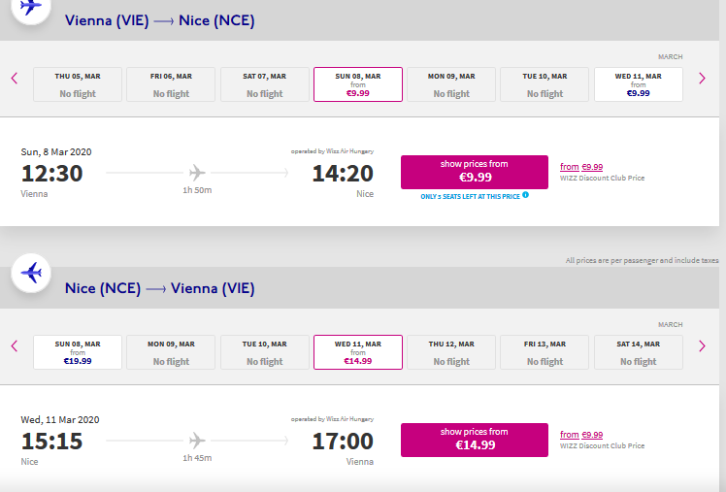Open outbound WIZZ Discount Club €9.99 link
Viewport: 726px width, 492px height.
[581, 167]
